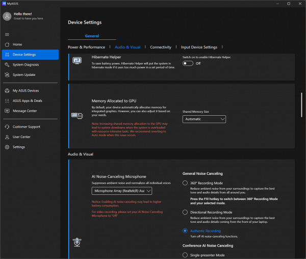Click the Customer Support headset icon

coord(7,126)
